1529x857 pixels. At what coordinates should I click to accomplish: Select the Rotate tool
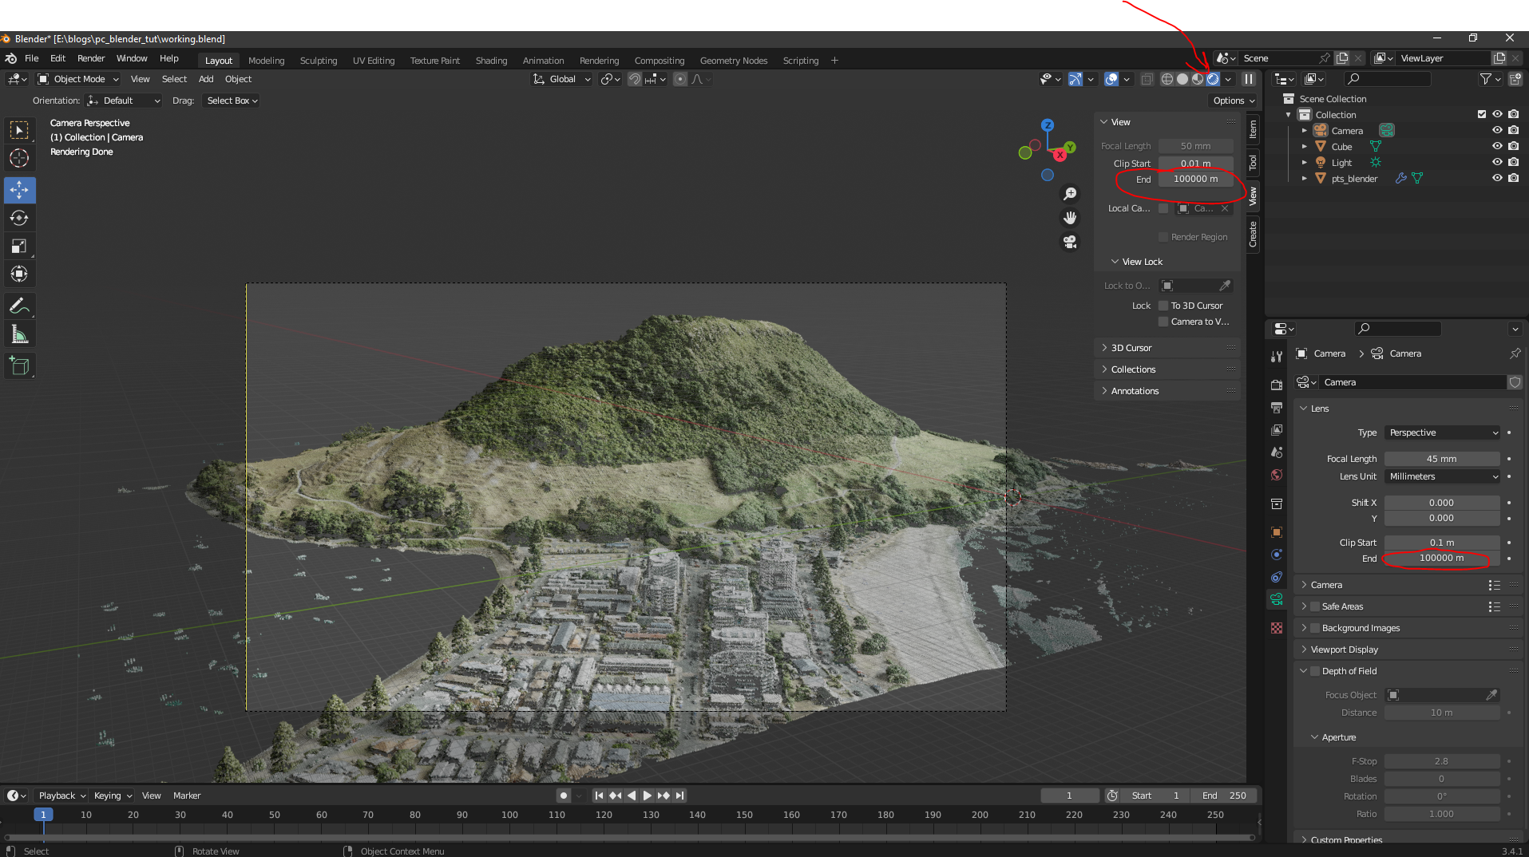(19, 218)
